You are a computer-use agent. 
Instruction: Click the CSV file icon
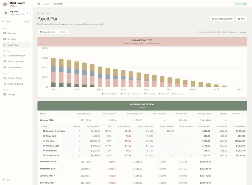[x=213, y=19]
